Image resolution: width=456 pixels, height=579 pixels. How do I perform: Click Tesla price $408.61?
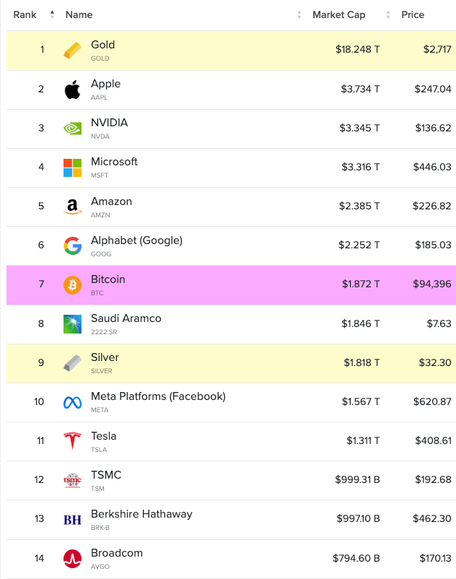point(433,440)
